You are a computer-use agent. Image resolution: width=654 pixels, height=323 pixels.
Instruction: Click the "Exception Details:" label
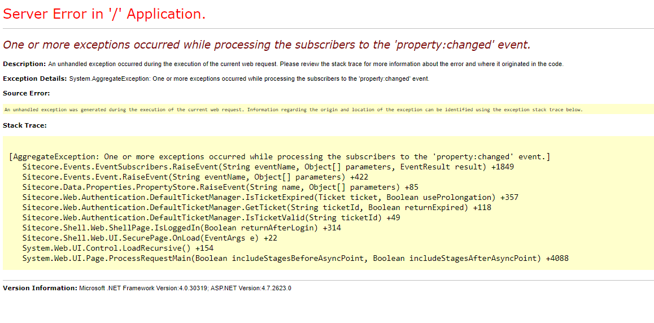pyautogui.click(x=34, y=78)
